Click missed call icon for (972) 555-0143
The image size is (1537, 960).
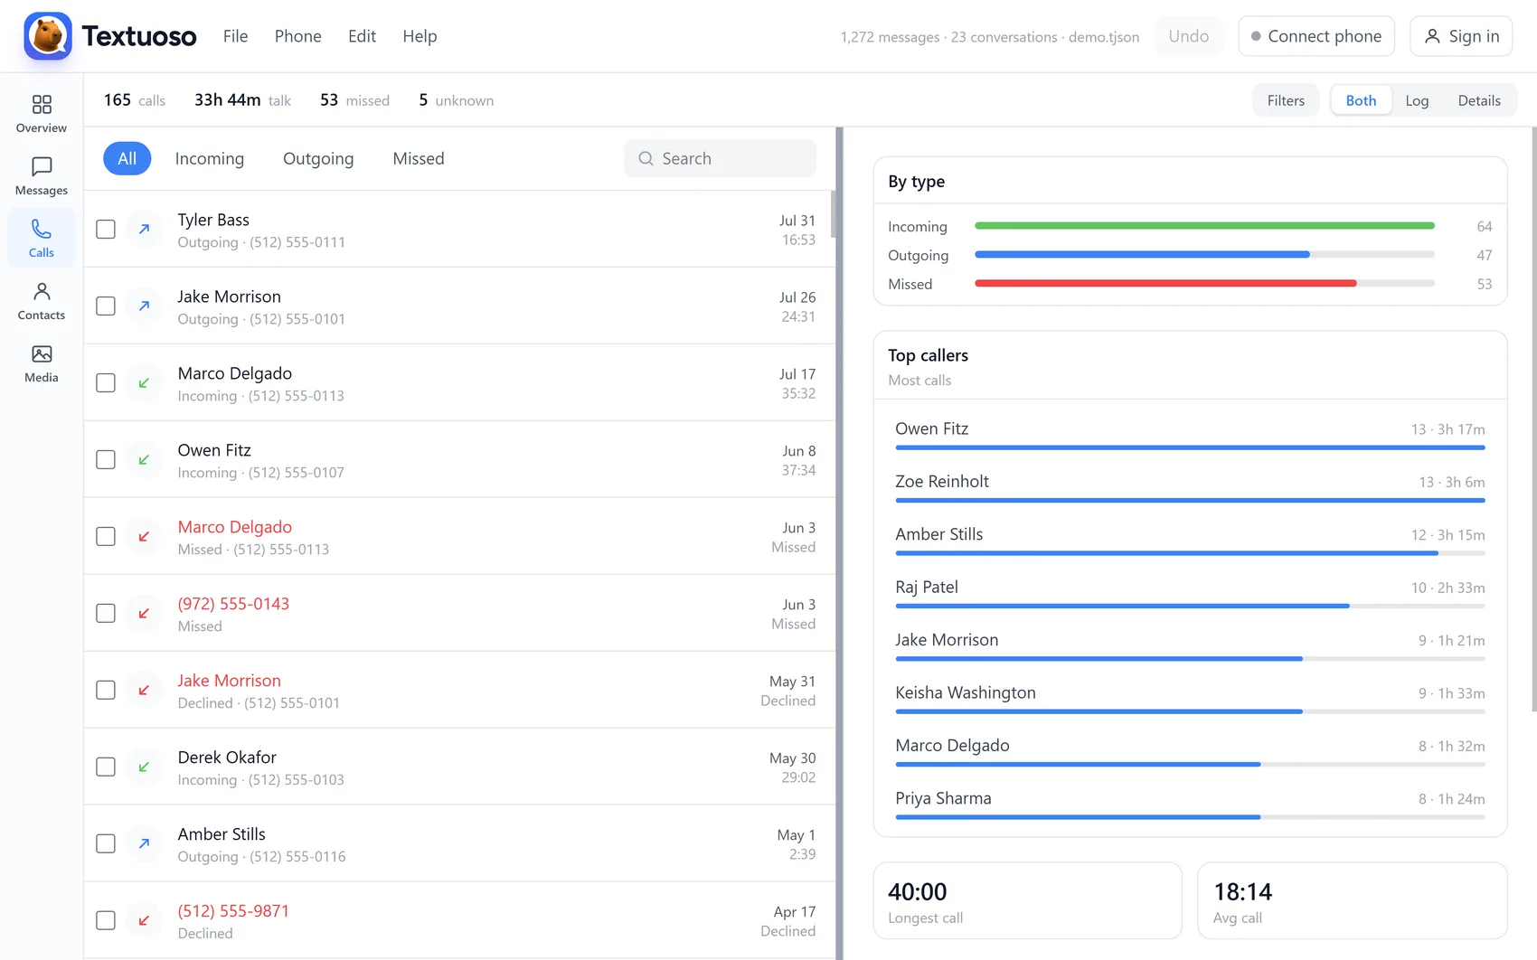coord(144,614)
